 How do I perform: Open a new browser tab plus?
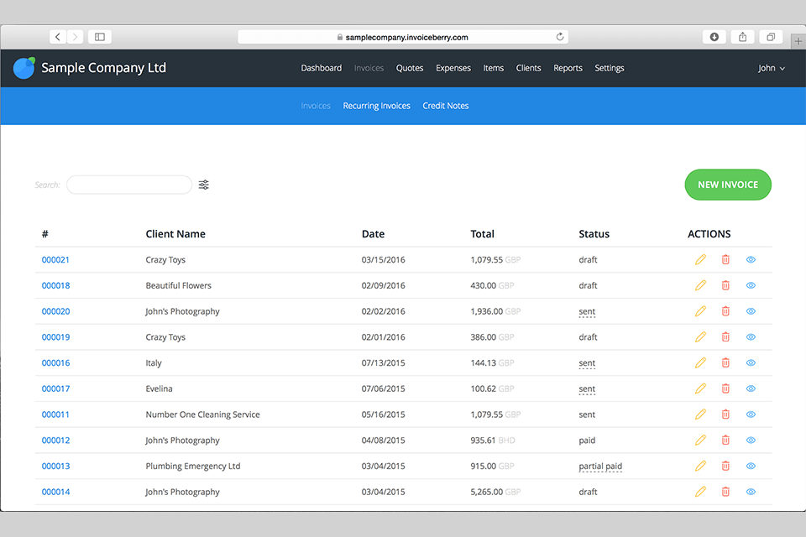coord(798,42)
